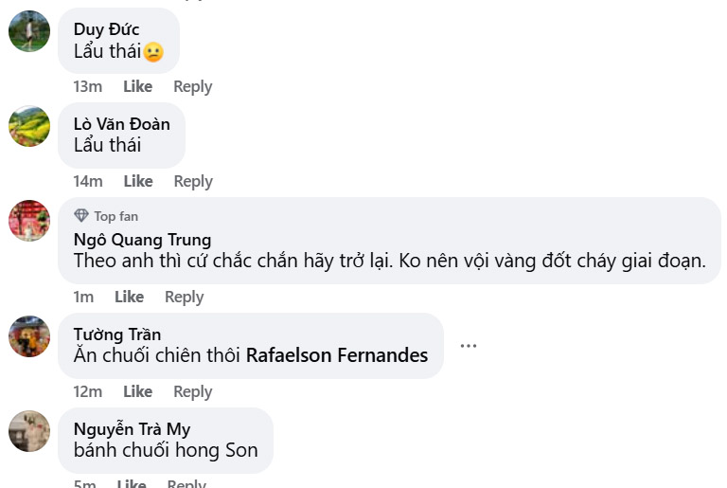The height and width of the screenshot is (488, 727).
Task: Click the 12m timestamp on Tường Trần's comment
Action: tap(87, 391)
